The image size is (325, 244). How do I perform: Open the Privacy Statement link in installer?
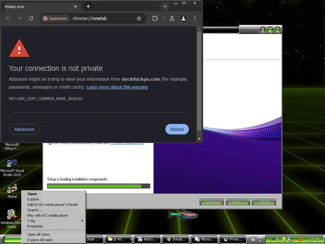click(127, 143)
